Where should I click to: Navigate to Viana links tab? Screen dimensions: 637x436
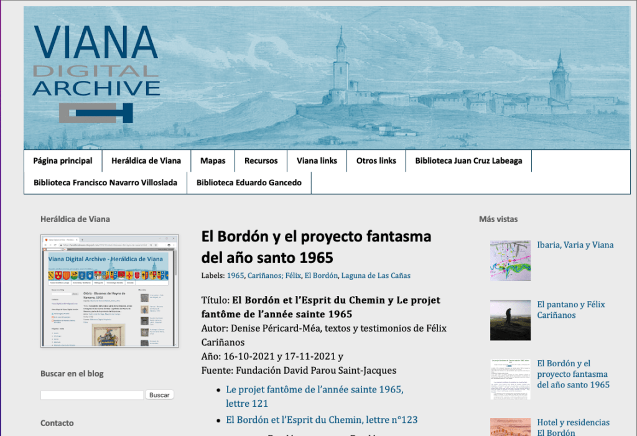tap(317, 160)
